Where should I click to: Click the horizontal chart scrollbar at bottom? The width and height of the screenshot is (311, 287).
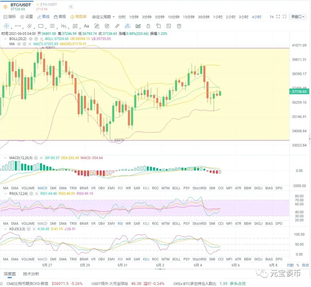pos(160,269)
